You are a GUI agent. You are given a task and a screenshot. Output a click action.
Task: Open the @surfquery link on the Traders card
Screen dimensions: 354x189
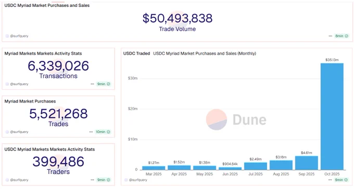[x=19, y=180]
